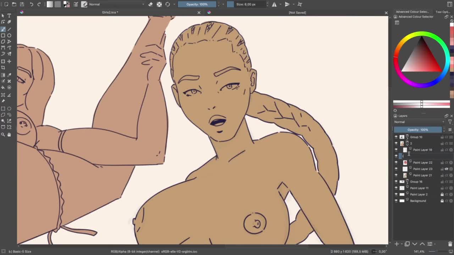
Task: Delete layer using the trash icon
Action: [x=450, y=244]
